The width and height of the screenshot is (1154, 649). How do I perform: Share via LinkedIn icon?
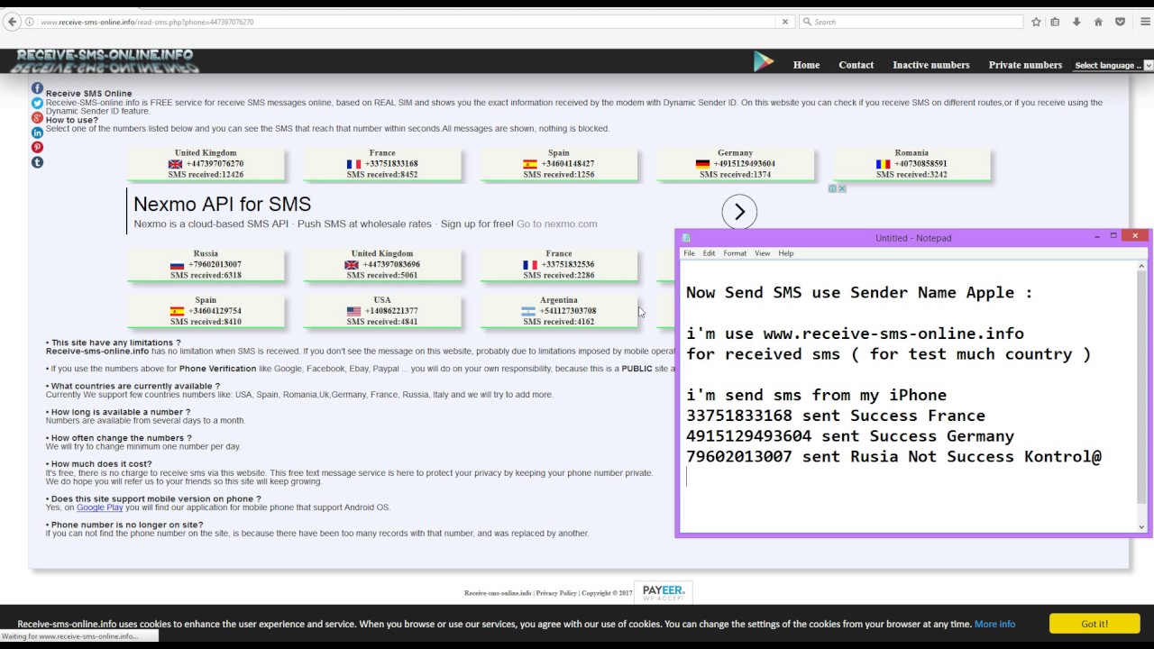[x=37, y=133]
